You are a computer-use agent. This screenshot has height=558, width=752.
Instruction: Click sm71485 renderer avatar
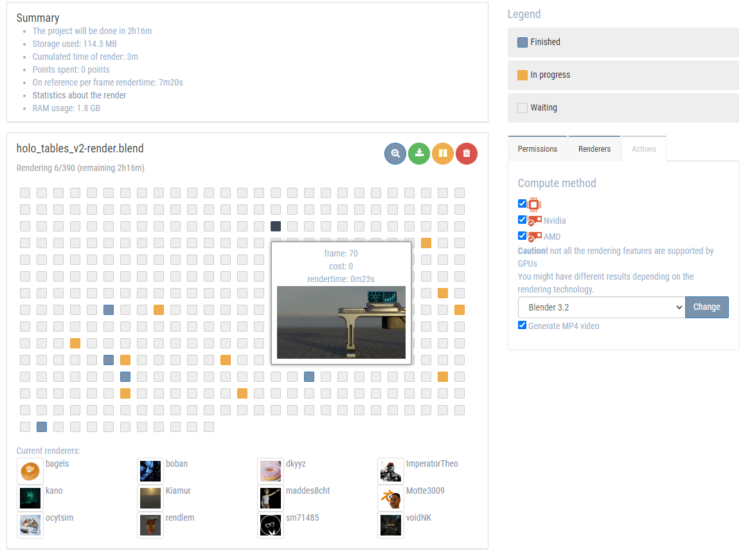click(271, 526)
